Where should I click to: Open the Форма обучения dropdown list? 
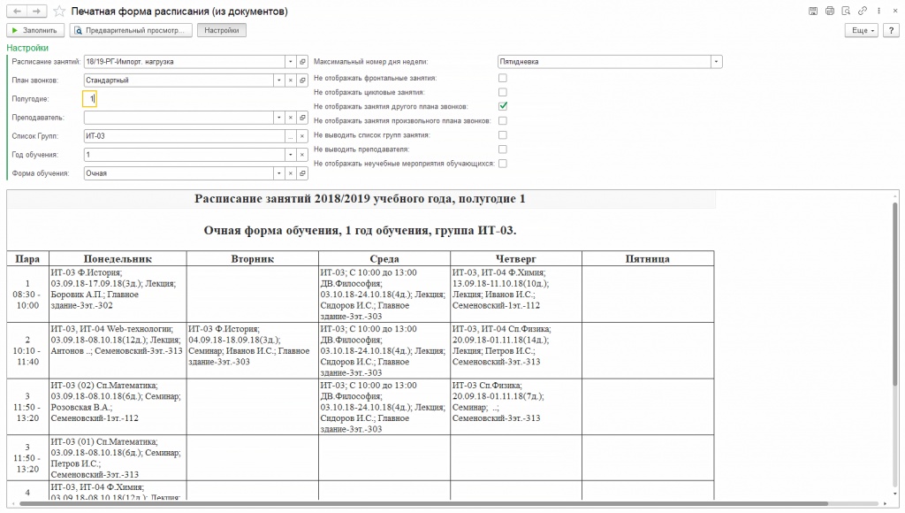coord(278,173)
